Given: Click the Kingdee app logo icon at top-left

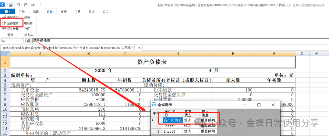Looking at the screenshot, I should click(3, 5).
